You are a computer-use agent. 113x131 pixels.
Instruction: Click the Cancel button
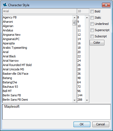click(x=101, y=124)
